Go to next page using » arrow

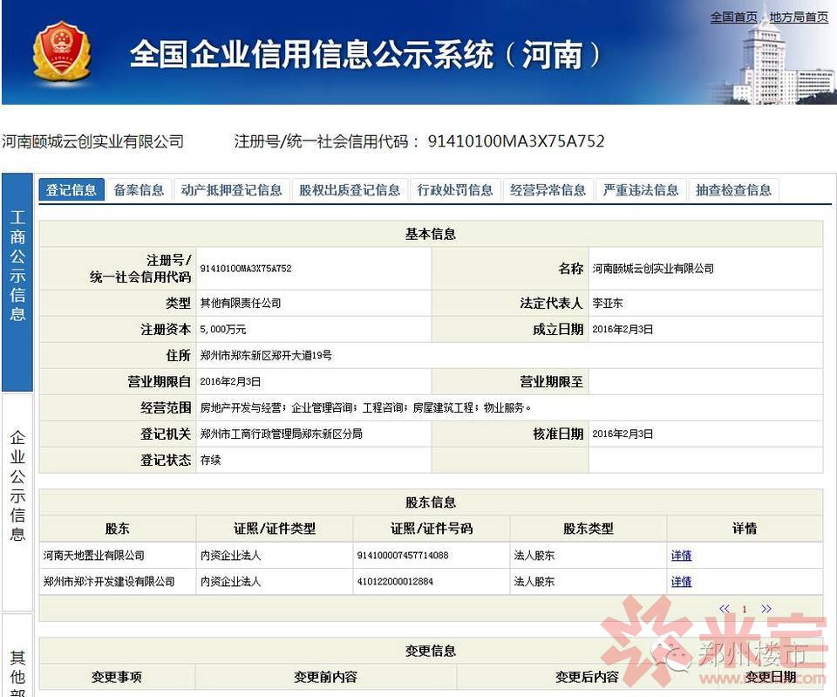click(x=766, y=608)
